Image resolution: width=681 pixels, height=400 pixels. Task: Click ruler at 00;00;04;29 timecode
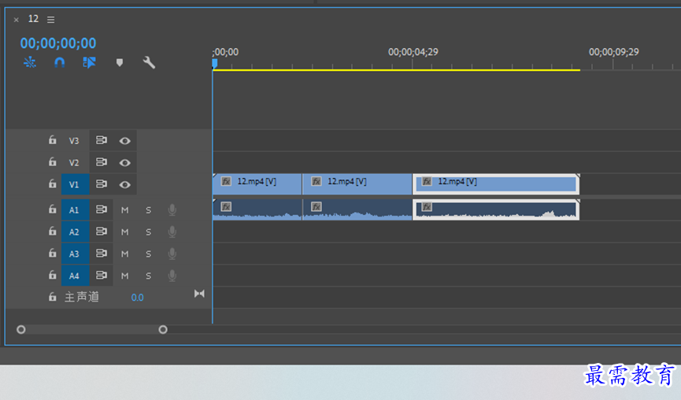point(413,52)
